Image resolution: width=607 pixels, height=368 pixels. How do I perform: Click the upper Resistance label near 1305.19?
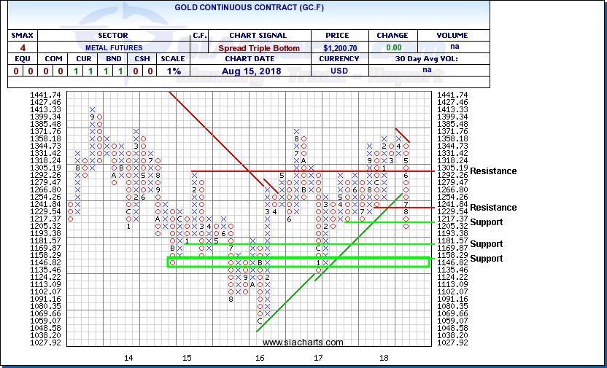coord(492,171)
